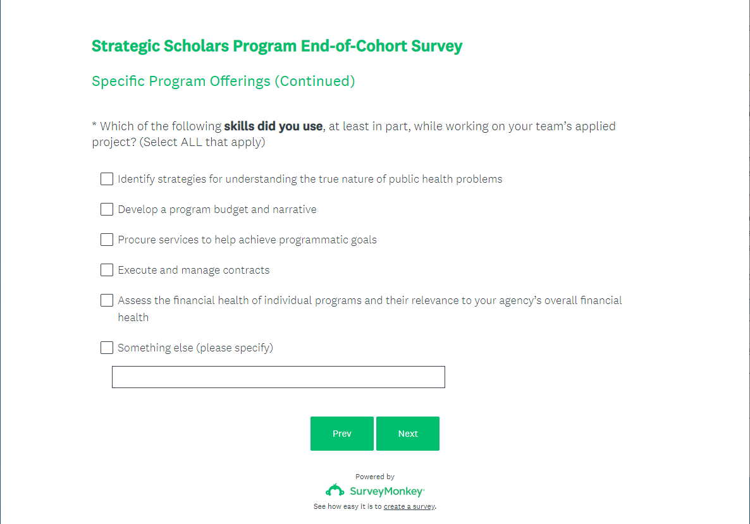Tick 'Develop a program budget and narrative' checkbox

107,209
